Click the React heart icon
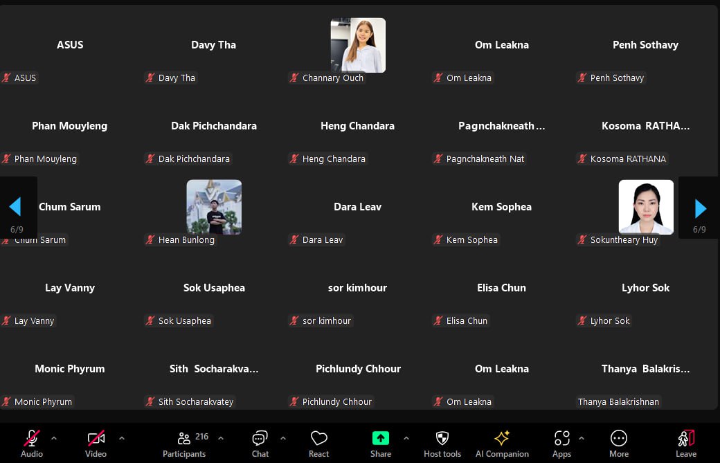 (318, 438)
